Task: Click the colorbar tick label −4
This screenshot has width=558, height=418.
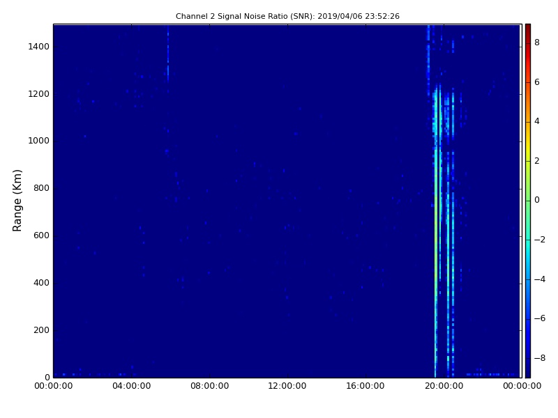Action: pos(537,279)
